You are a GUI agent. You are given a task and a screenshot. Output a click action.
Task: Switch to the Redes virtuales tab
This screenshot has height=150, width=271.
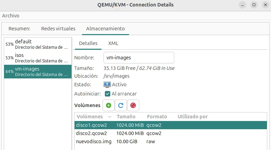[x=58, y=29]
